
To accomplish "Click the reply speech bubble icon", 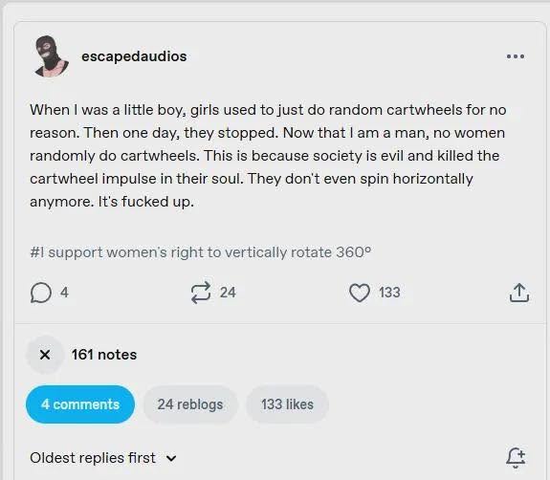I will [41, 293].
